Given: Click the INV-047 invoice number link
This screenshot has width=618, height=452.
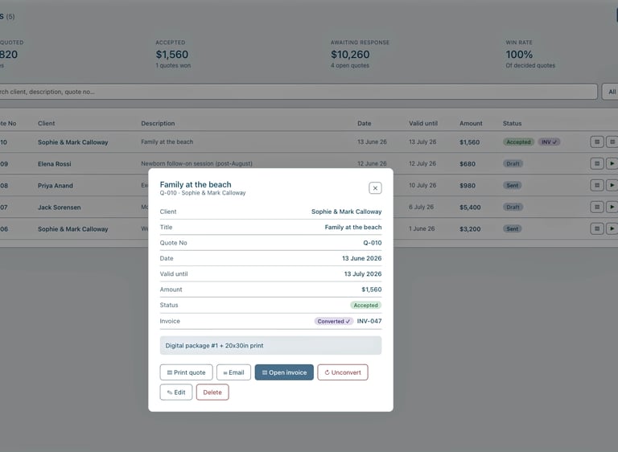Looking at the screenshot, I should tap(369, 321).
